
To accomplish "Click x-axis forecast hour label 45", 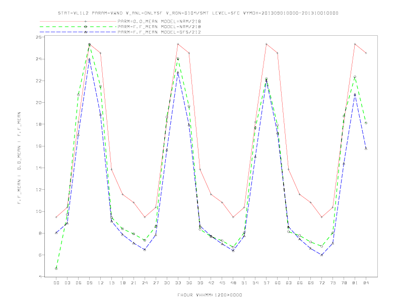I will point(222,283).
